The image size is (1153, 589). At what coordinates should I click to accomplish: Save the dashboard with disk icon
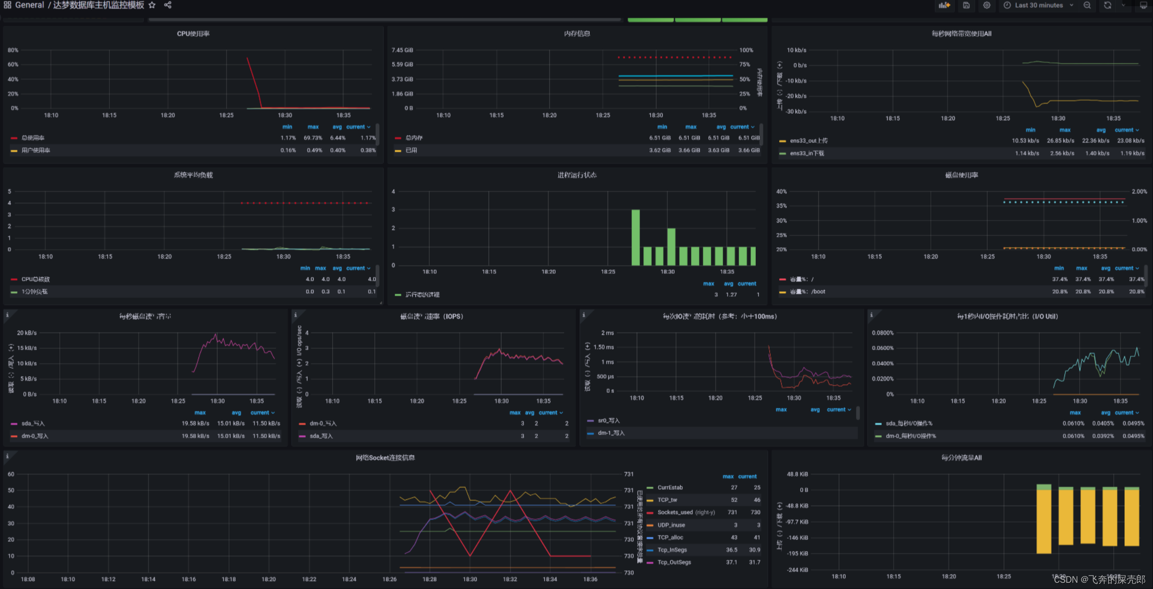click(966, 5)
